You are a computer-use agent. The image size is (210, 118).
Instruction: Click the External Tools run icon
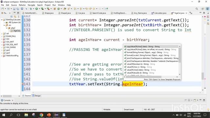pos(48,9)
